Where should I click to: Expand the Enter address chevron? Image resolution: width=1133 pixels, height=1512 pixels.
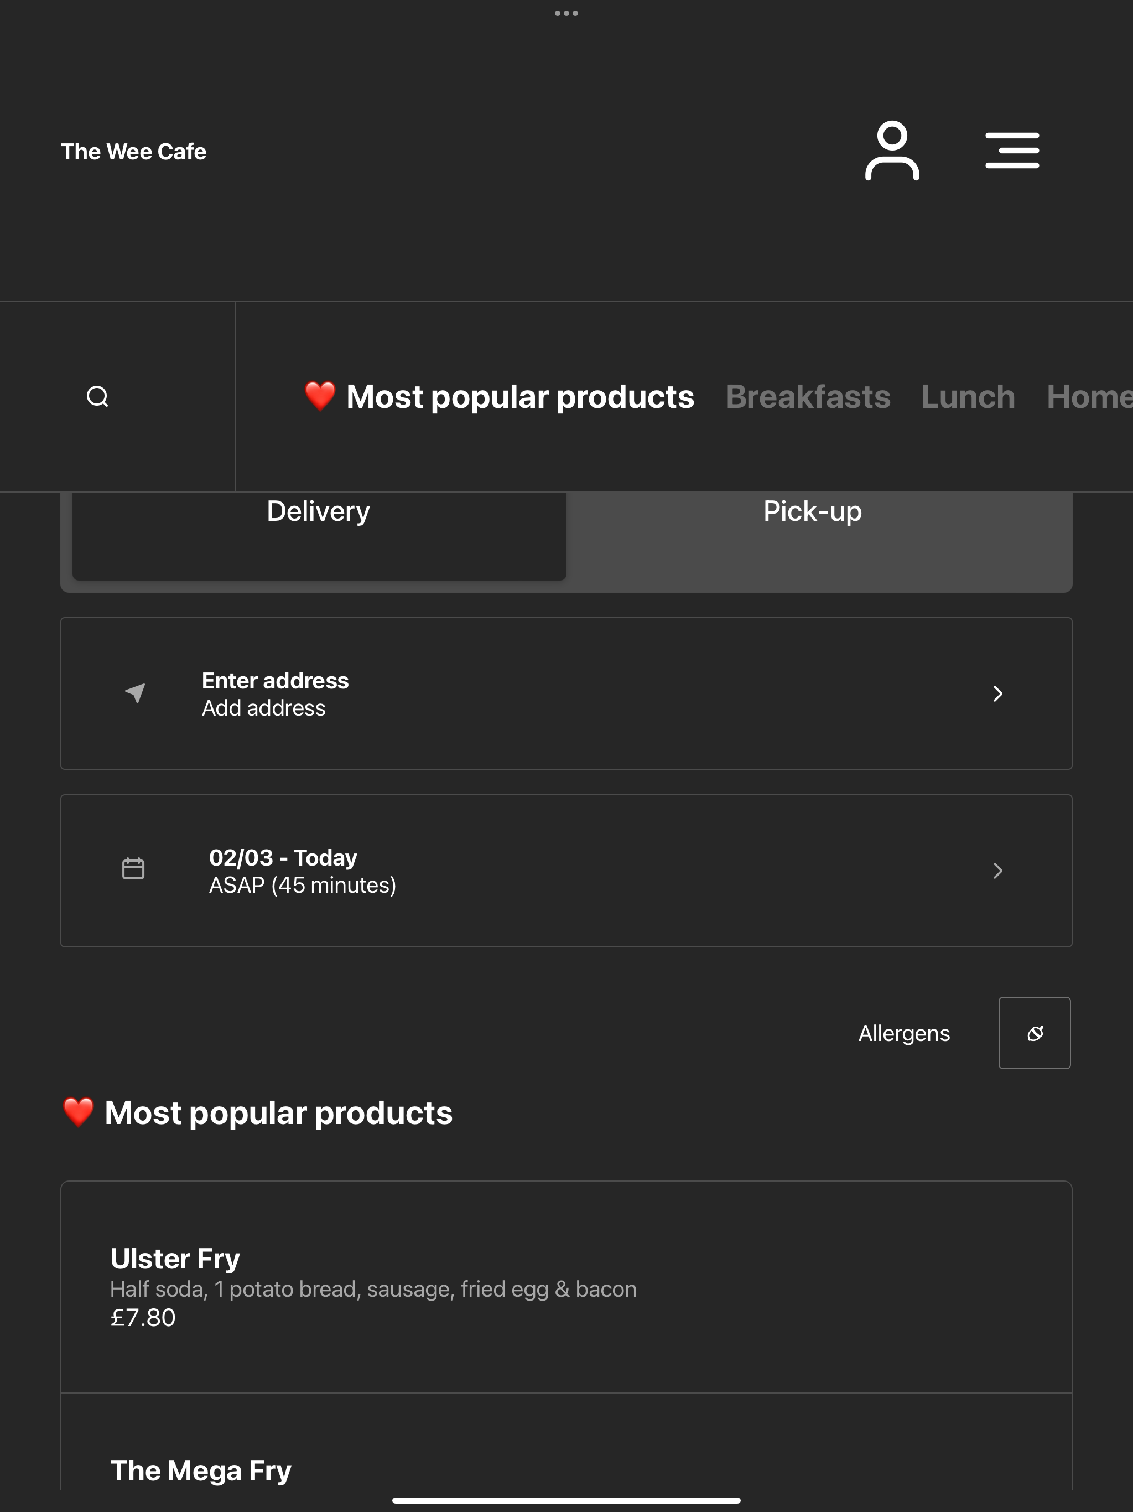(997, 694)
